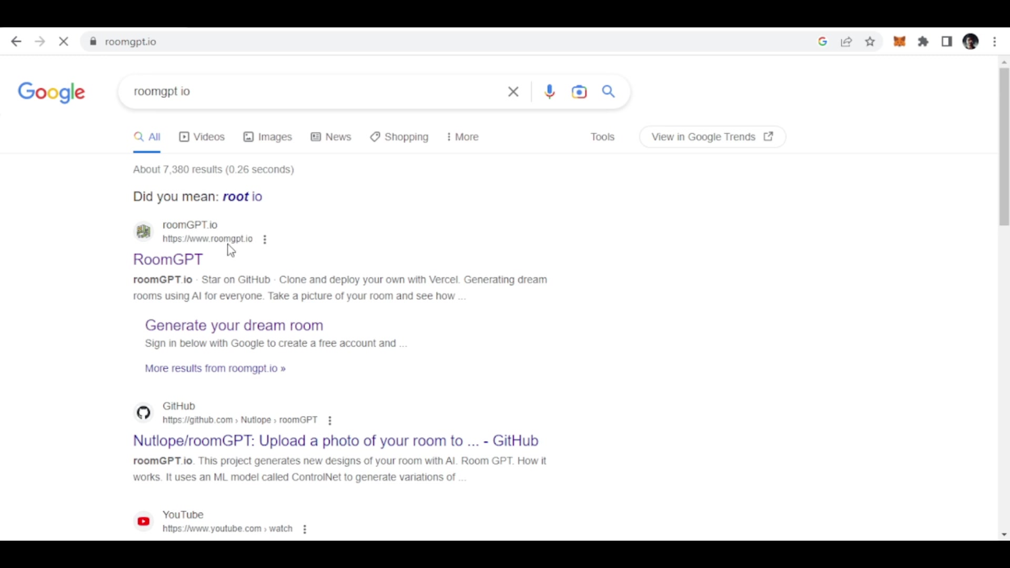The width and height of the screenshot is (1010, 568).
Task: Click the Google icon in the address bar
Action: [823, 42]
